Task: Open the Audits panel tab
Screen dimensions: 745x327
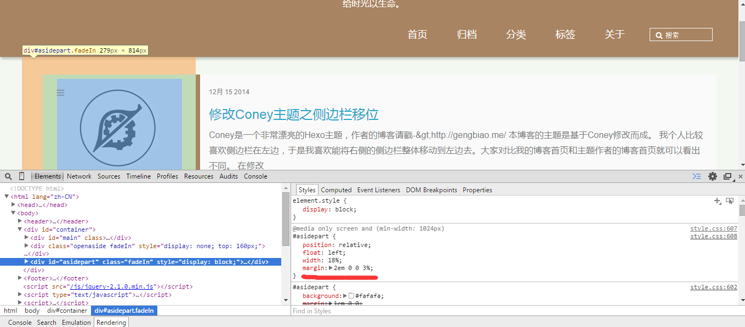Action: click(229, 176)
